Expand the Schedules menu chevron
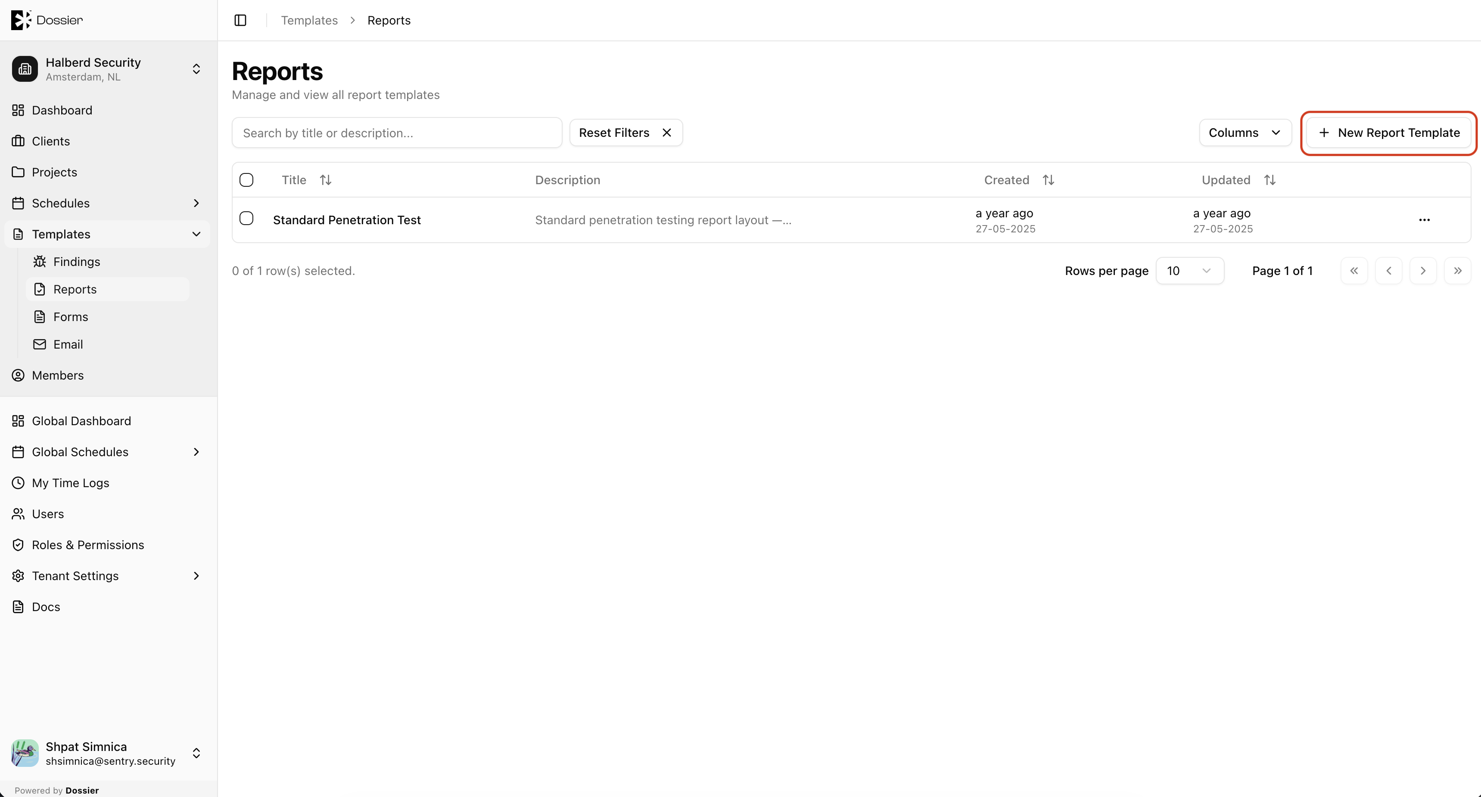Image resolution: width=1481 pixels, height=797 pixels. tap(196, 203)
